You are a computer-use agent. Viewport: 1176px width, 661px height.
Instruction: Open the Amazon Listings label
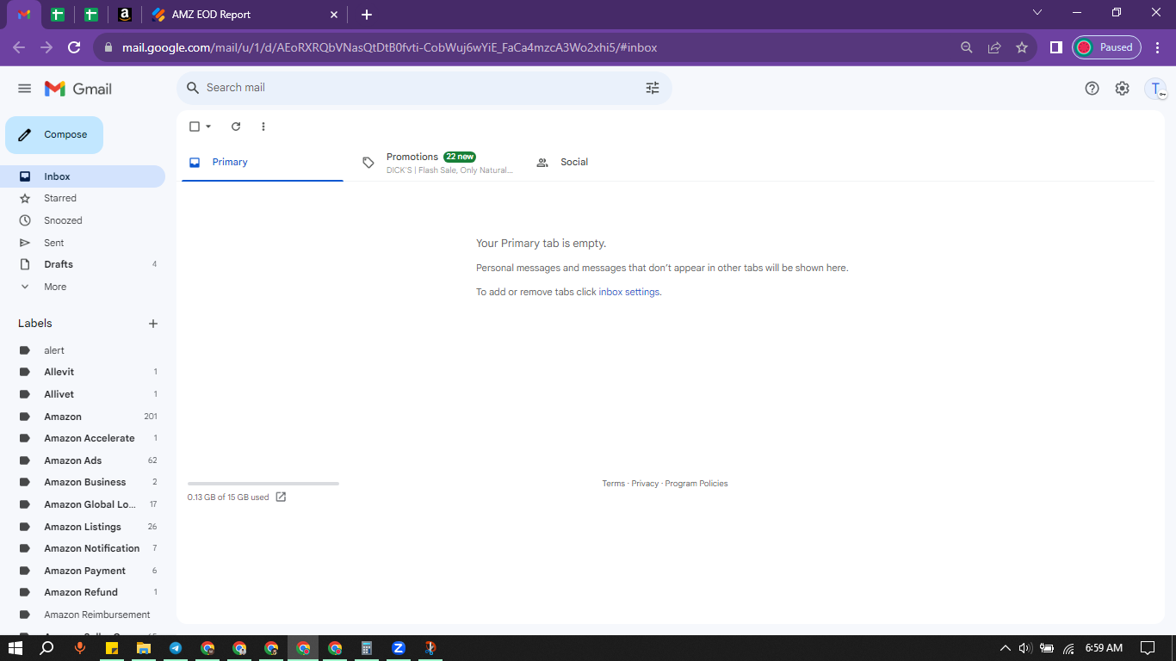pyautogui.click(x=83, y=527)
